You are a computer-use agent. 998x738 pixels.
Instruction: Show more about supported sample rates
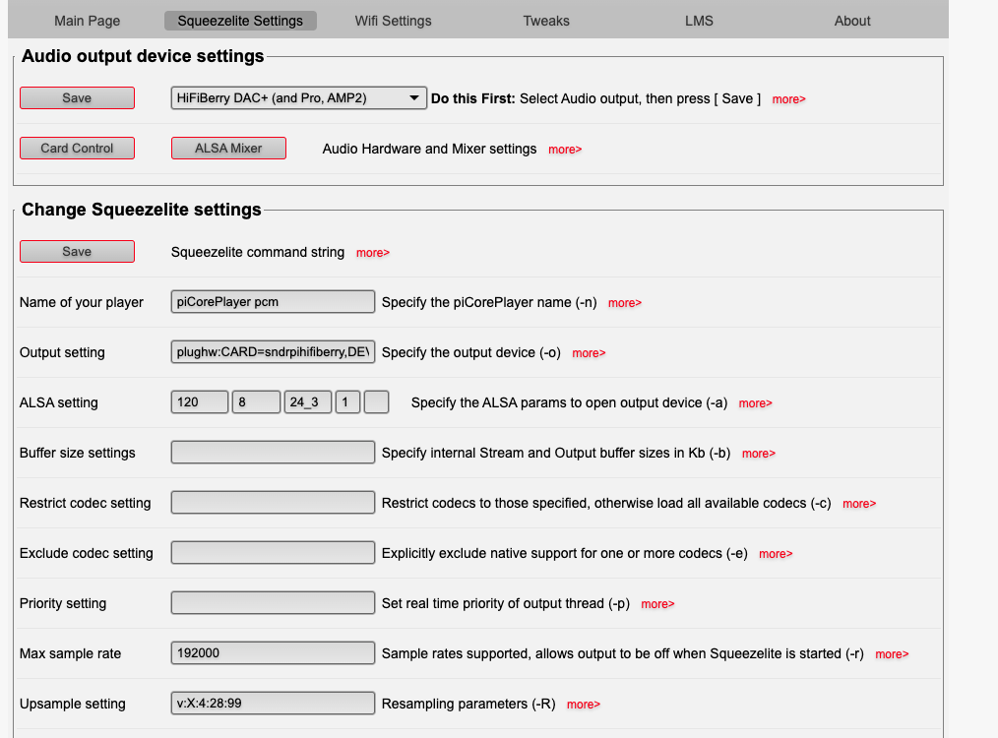(x=893, y=654)
